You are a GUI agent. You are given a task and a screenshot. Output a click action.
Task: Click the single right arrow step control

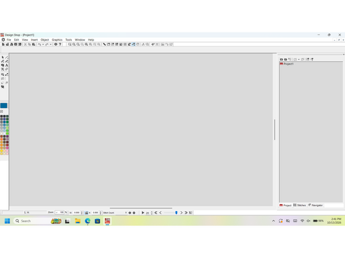[181, 213]
